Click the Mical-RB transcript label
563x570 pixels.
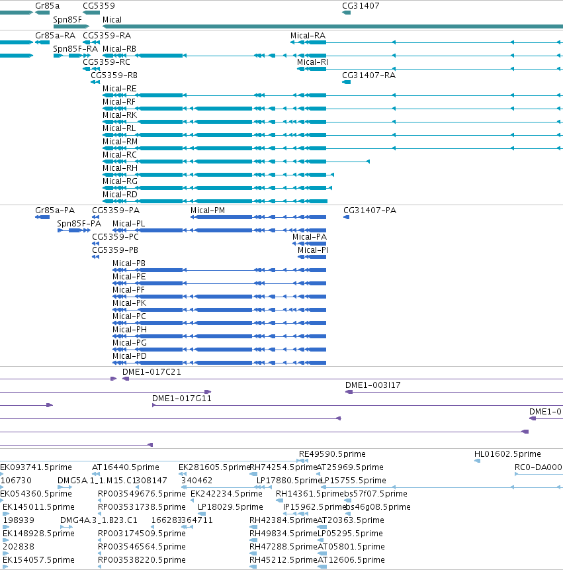[x=120, y=49]
